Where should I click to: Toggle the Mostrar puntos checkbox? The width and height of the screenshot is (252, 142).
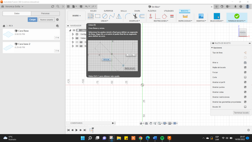click(x=245, y=87)
